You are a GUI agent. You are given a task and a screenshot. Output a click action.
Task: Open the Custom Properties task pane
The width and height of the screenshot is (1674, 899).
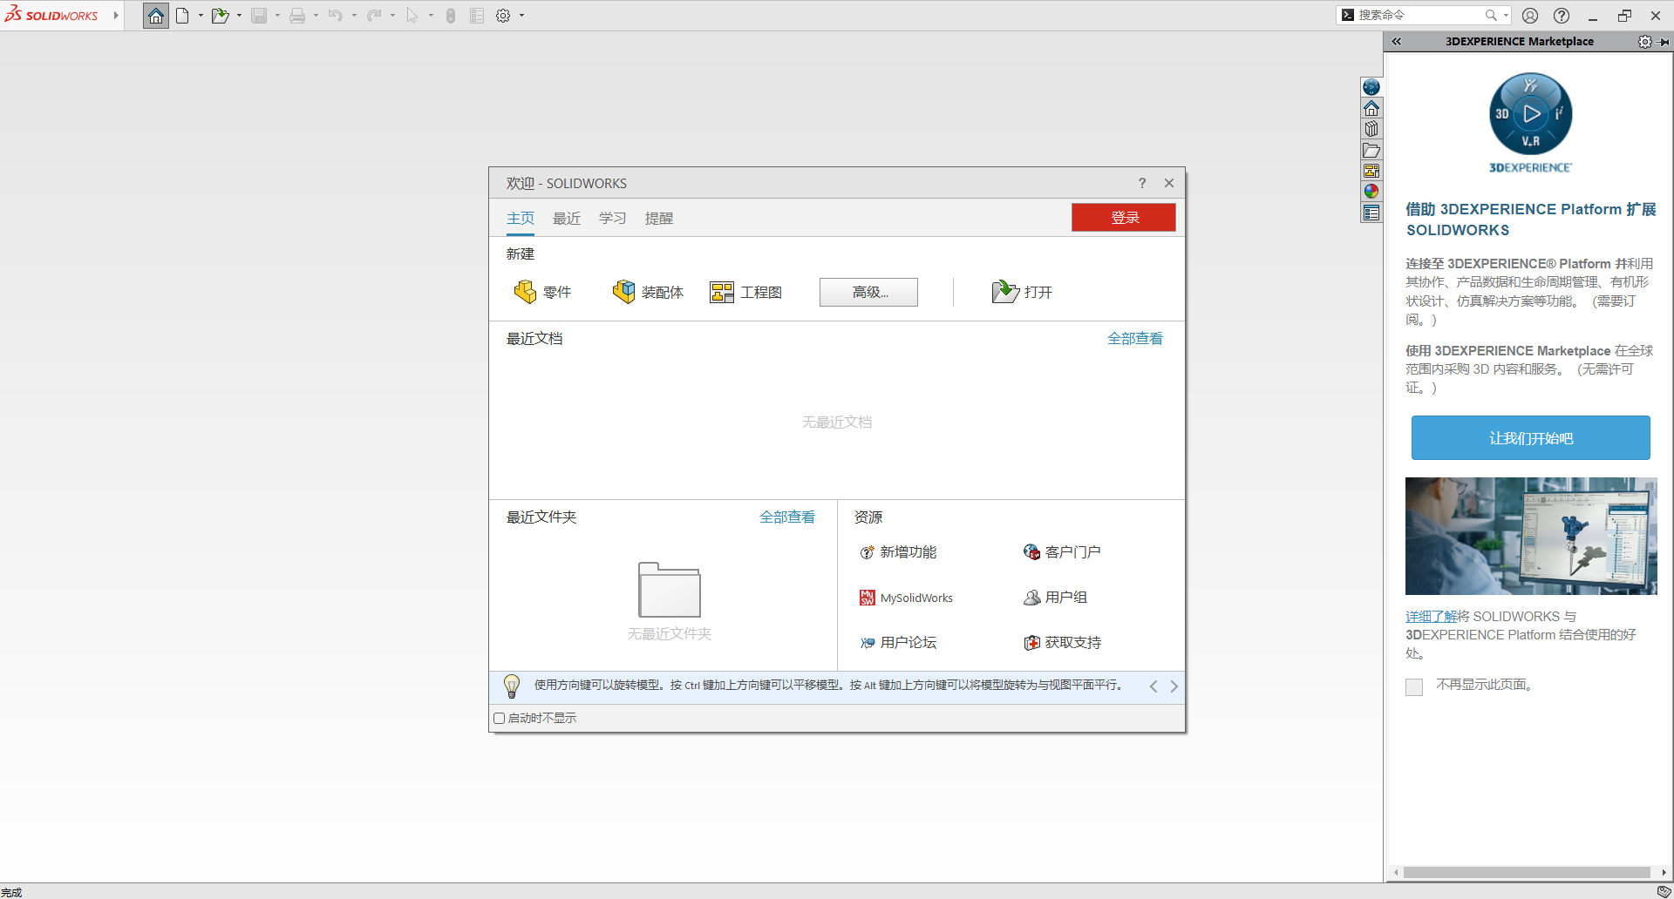pyautogui.click(x=1371, y=213)
